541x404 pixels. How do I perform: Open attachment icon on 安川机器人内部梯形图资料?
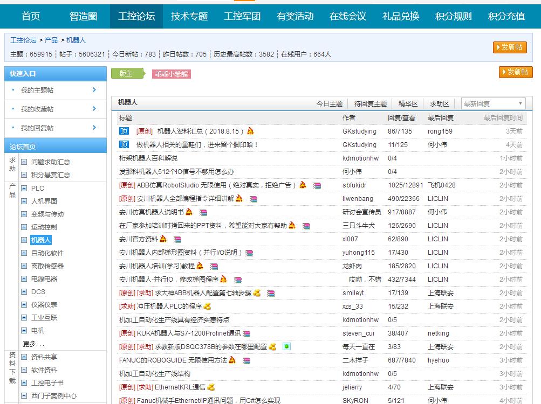click(249, 254)
